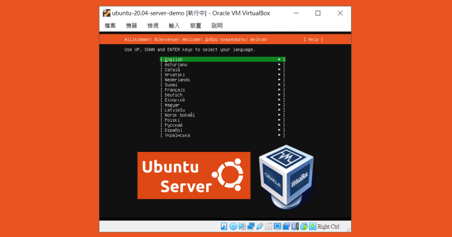Open the 檔案 menu
Image resolution: width=452 pixels, height=237 pixels.
pyautogui.click(x=110, y=26)
